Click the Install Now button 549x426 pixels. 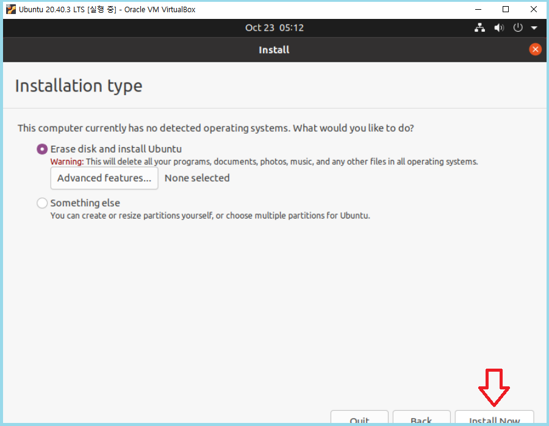[494, 418]
